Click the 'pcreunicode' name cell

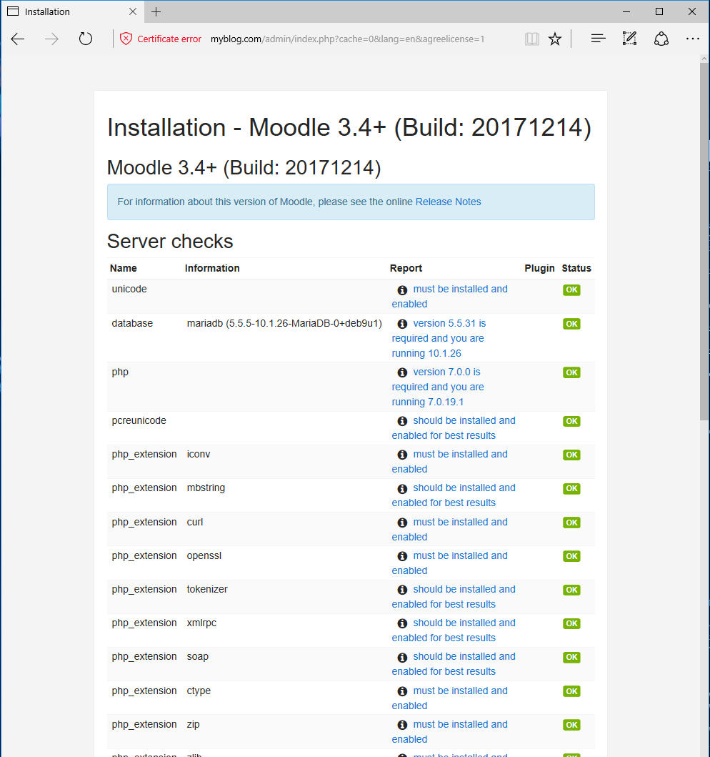(139, 420)
